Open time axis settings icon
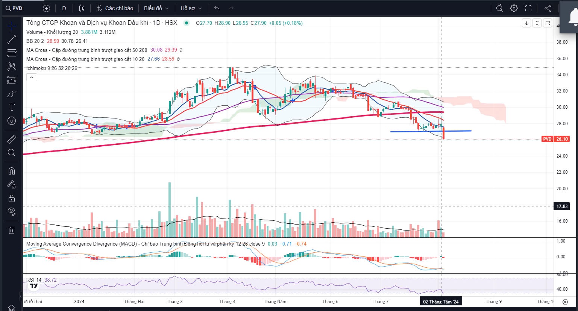578x311 pixels. [x=565, y=302]
